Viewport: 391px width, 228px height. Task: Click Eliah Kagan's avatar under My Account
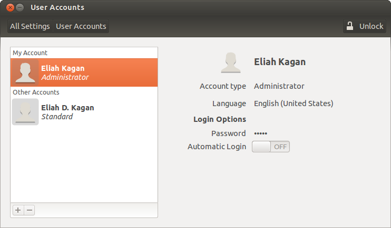(x=25, y=72)
